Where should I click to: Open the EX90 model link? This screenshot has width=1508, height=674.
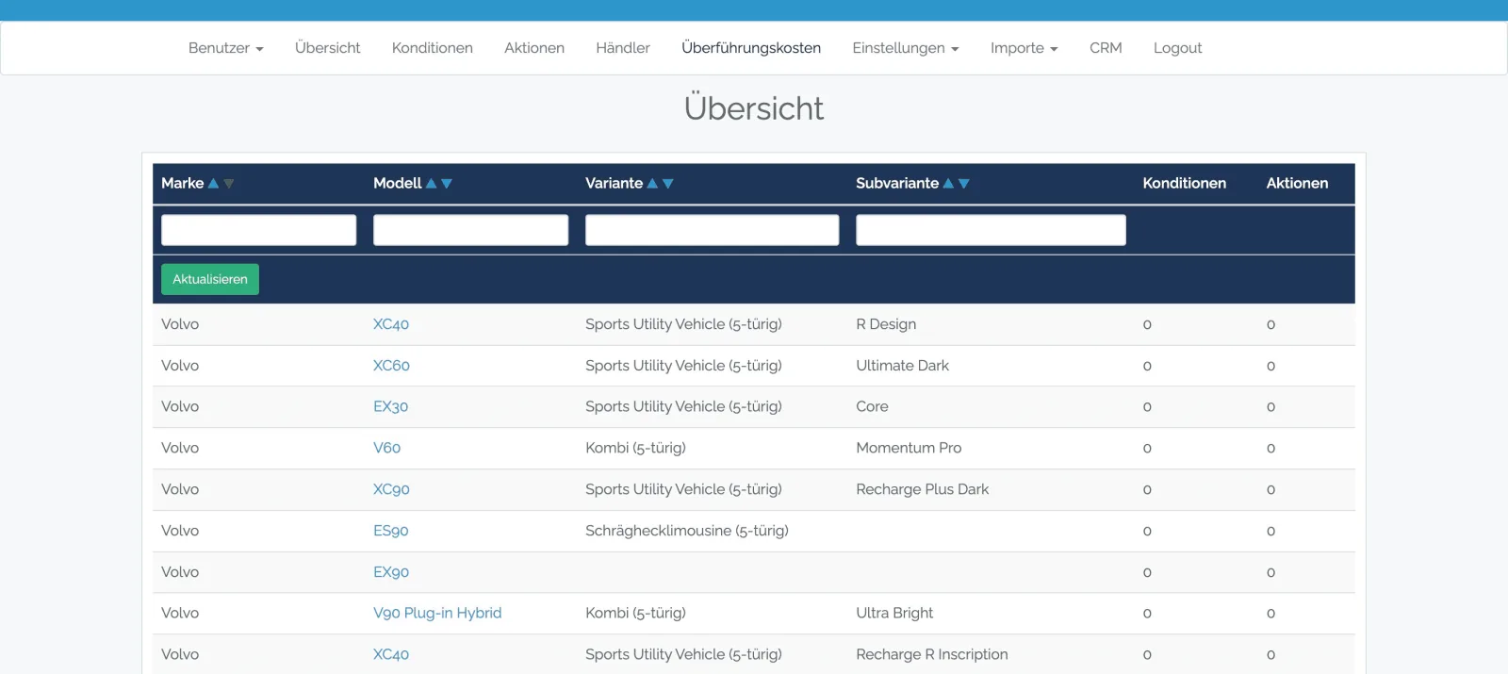point(391,572)
